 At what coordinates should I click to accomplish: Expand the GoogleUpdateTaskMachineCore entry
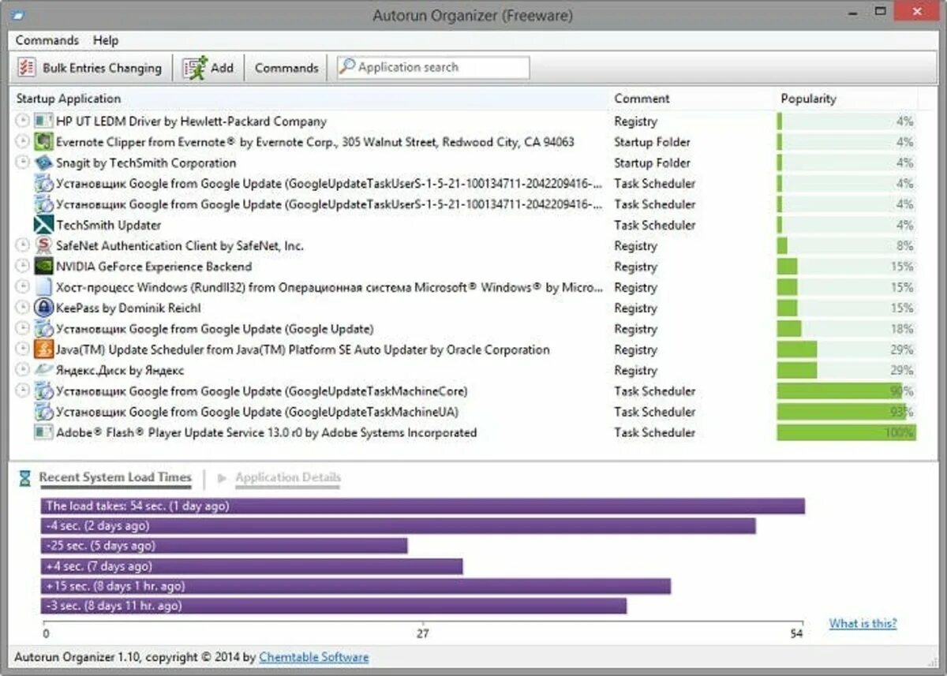coord(22,390)
